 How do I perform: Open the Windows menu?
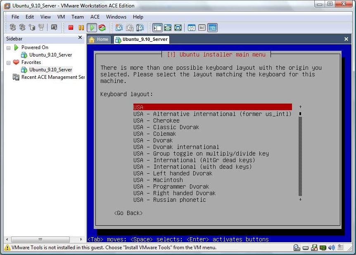tap(116, 17)
